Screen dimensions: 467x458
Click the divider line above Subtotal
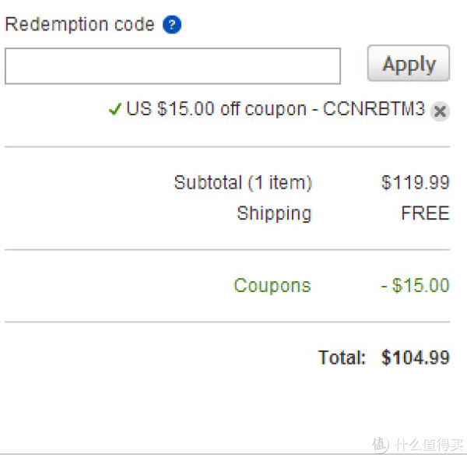point(227,147)
